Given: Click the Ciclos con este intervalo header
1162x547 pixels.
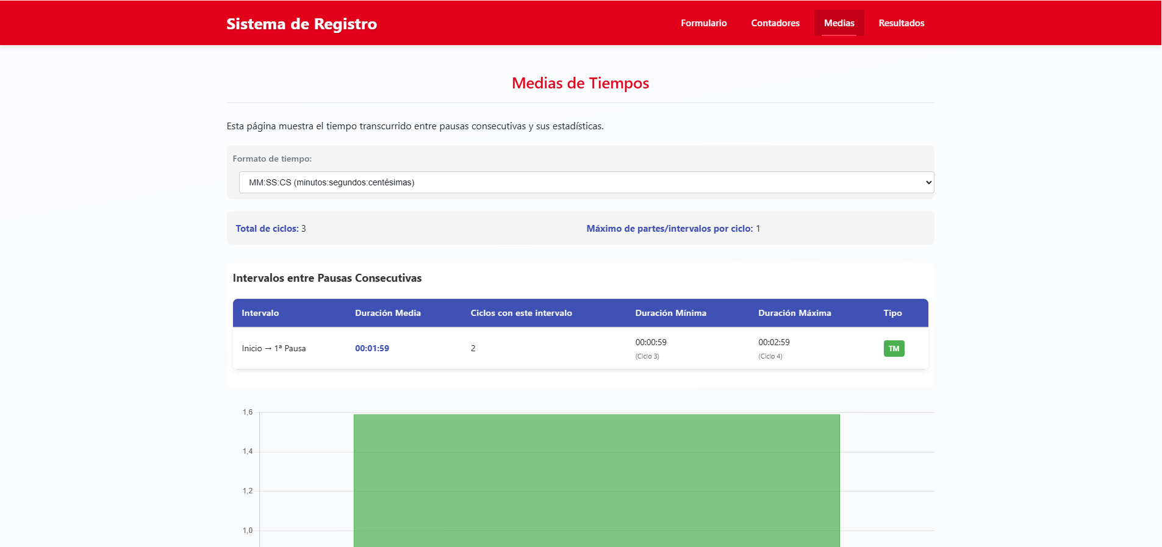Looking at the screenshot, I should click(x=521, y=313).
